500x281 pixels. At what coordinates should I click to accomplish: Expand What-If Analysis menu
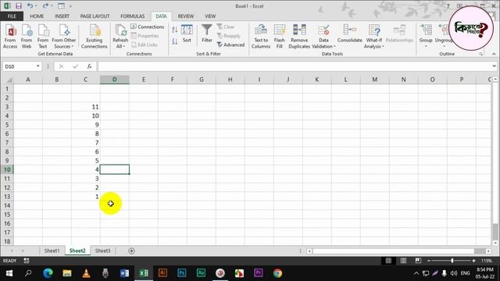(373, 37)
